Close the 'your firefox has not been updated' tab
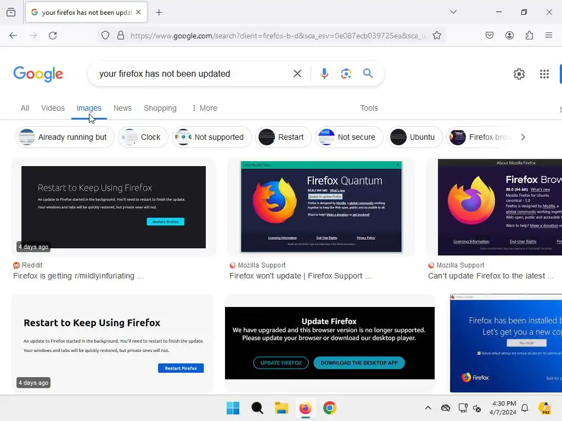The height and width of the screenshot is (421, 562). pos(138,12)
